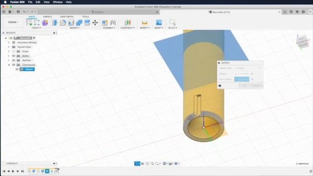The height and width of the screenshot is (176, 313).
Task: Click the Mirror Plane selection field
Action: (242, 79)
